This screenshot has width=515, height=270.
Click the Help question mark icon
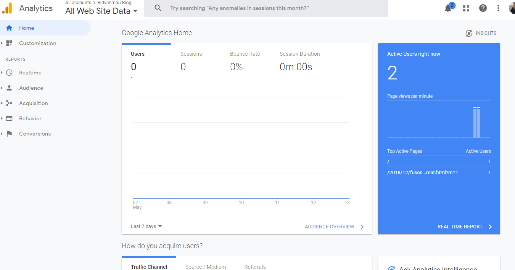[x=483, y=8]
